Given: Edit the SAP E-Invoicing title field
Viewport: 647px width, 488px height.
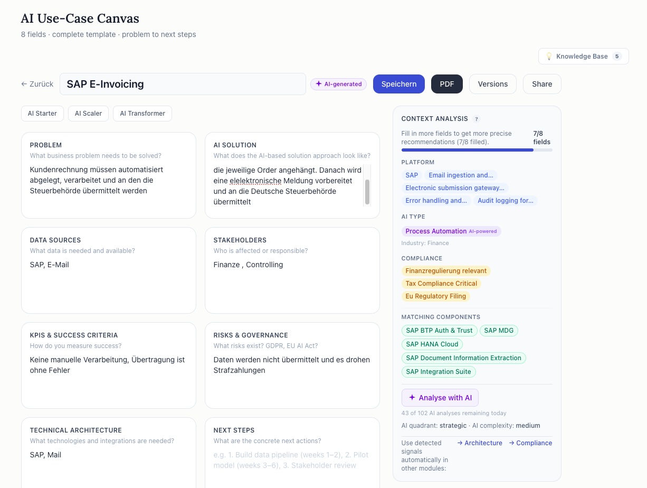Looking at the screenshot, I should [183, 84].
